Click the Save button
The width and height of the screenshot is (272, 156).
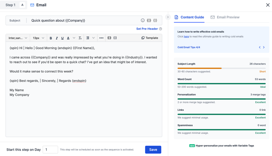point(153,149)
